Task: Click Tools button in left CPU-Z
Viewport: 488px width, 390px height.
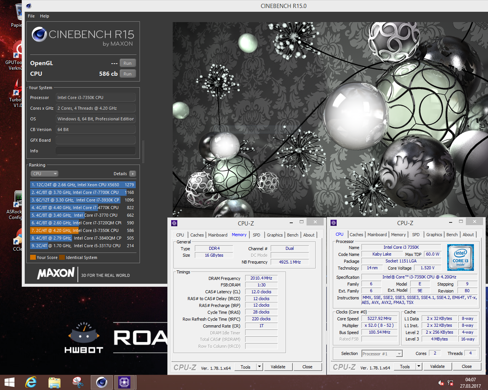Action: tap(246, 367)
